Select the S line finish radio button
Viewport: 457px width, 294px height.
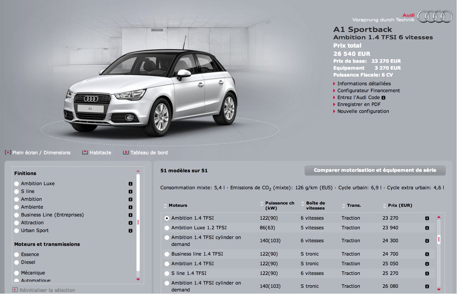pyautogui.click(x=16, y=192)
